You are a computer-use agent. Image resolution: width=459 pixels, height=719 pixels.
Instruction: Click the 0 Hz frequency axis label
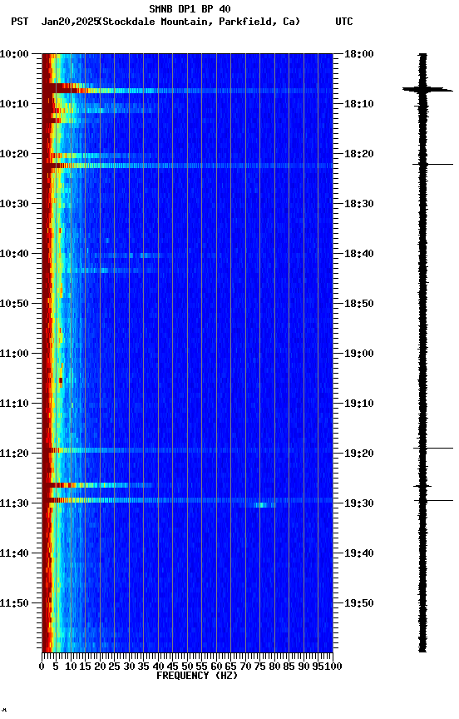(x=42, y=667)
